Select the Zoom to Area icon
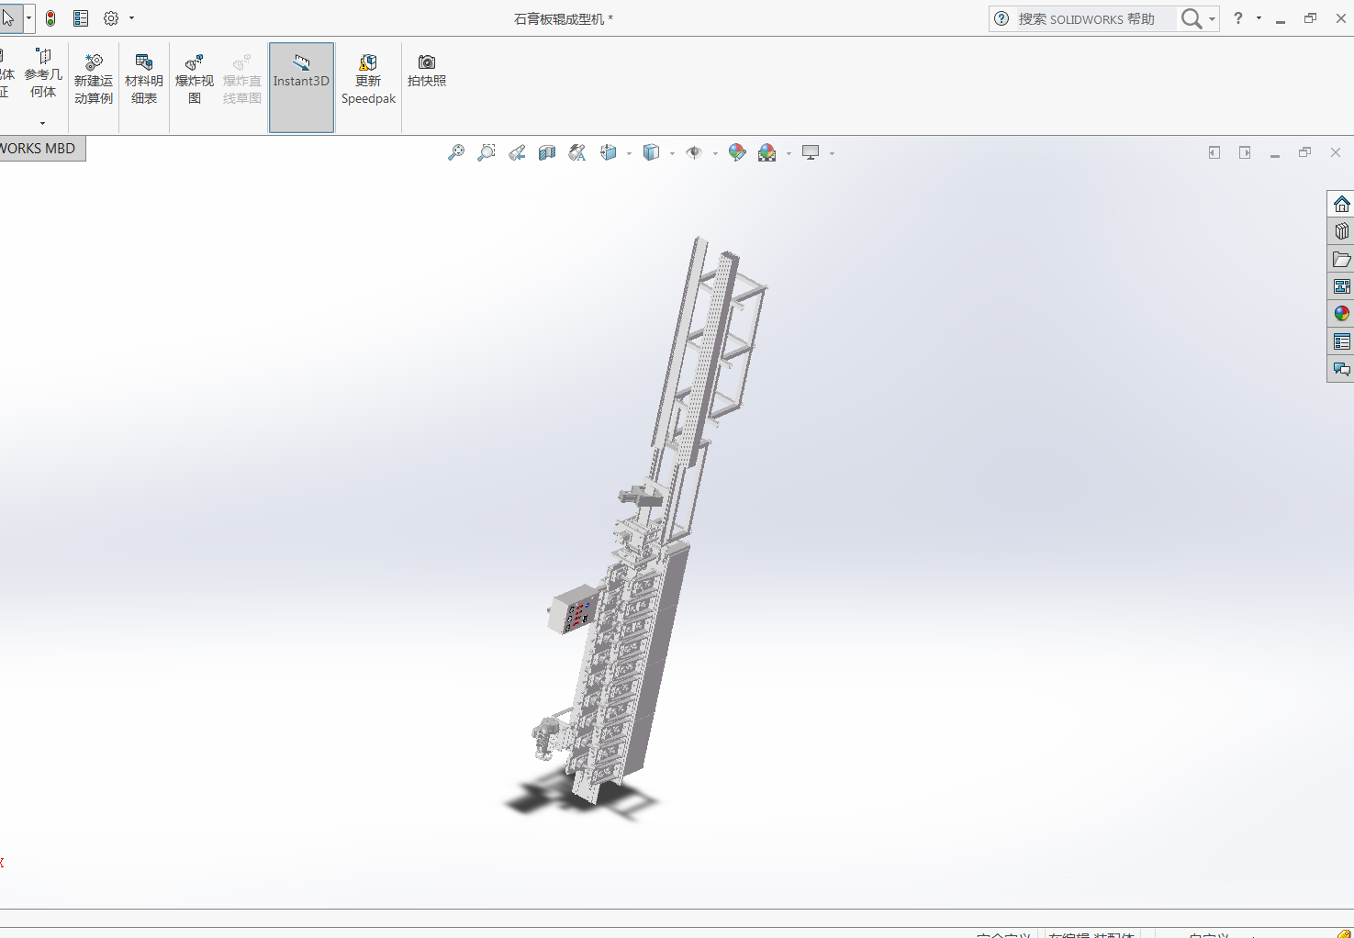The image size is (1354, 938). pos(487,153)
